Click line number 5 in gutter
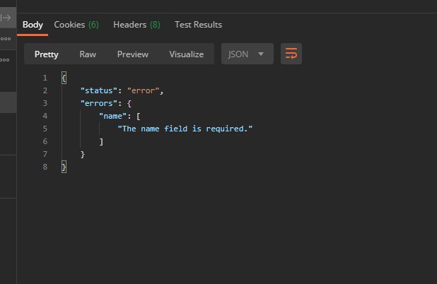 coord(45,129)
